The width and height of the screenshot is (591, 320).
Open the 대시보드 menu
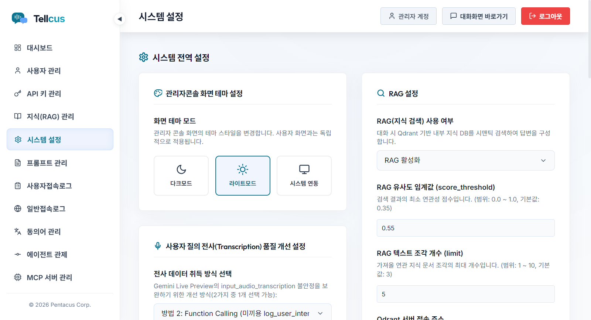click(x=60, y=48)
